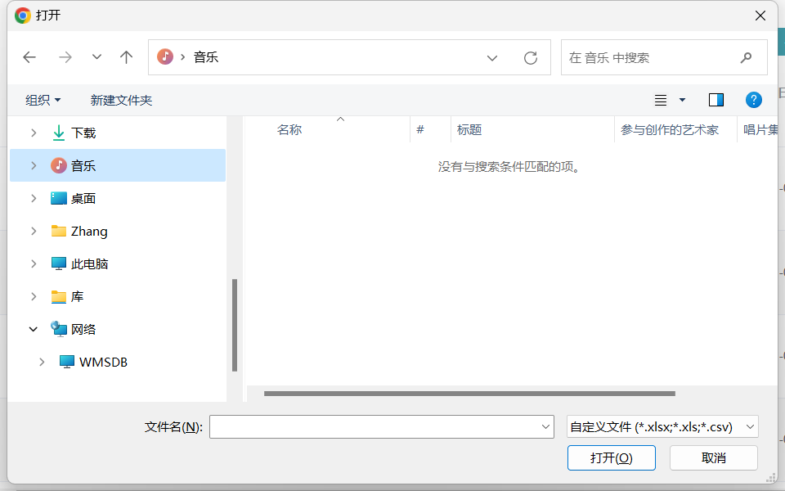Image resolution: width=785 pixels, height=491 pixels.
Task: Open view options dropdown arrow
Action: point(682,100)
